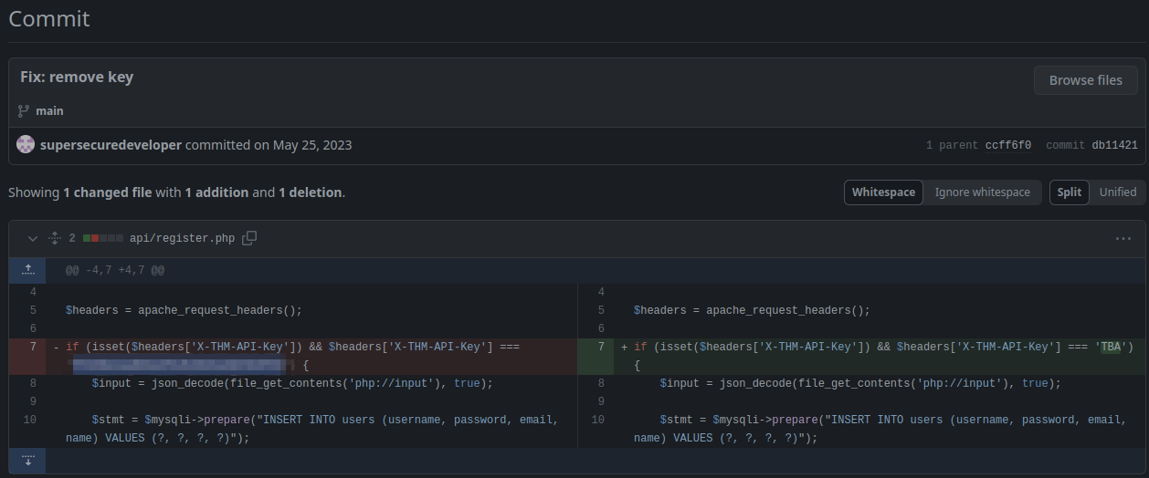The width and height of the screenshot is (1149, 478).
Task: Click the expand-all lines icon in file header
Action: pos(54,238)
